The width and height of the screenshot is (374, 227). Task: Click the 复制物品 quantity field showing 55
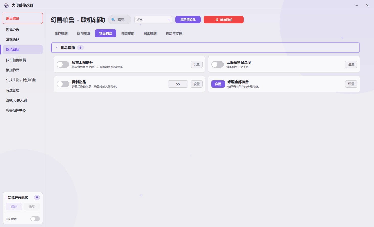178,84
